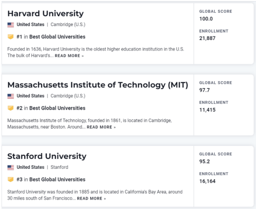The image size is (256, 209).
Task: Click the US flag icon under Stanford University
Action: click(x=11, y=167)
